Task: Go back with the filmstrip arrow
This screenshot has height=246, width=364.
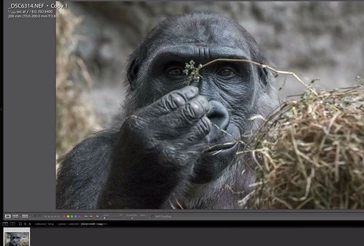Action: (25, 224)
